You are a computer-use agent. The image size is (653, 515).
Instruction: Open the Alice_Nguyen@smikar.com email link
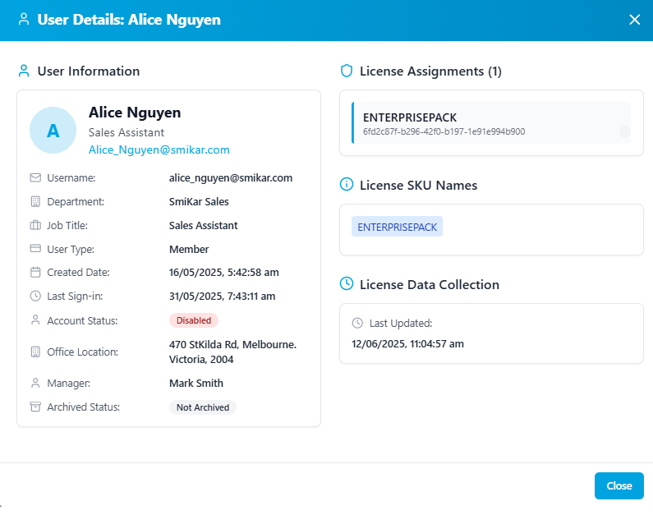point(159,149)
